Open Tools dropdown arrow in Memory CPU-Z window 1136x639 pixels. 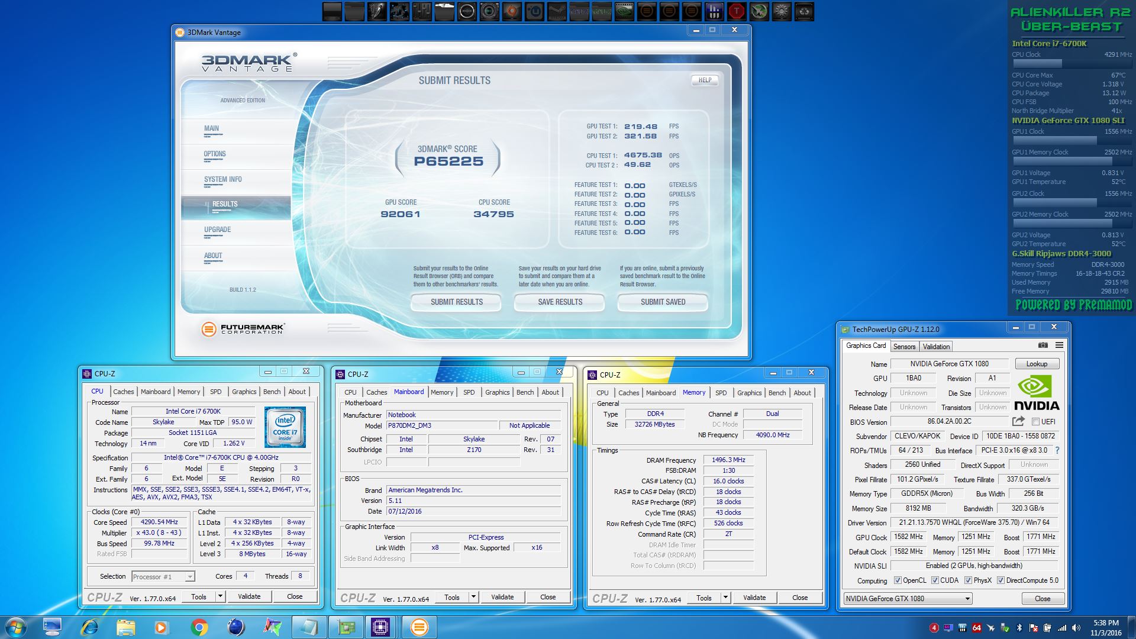[725, 598]
